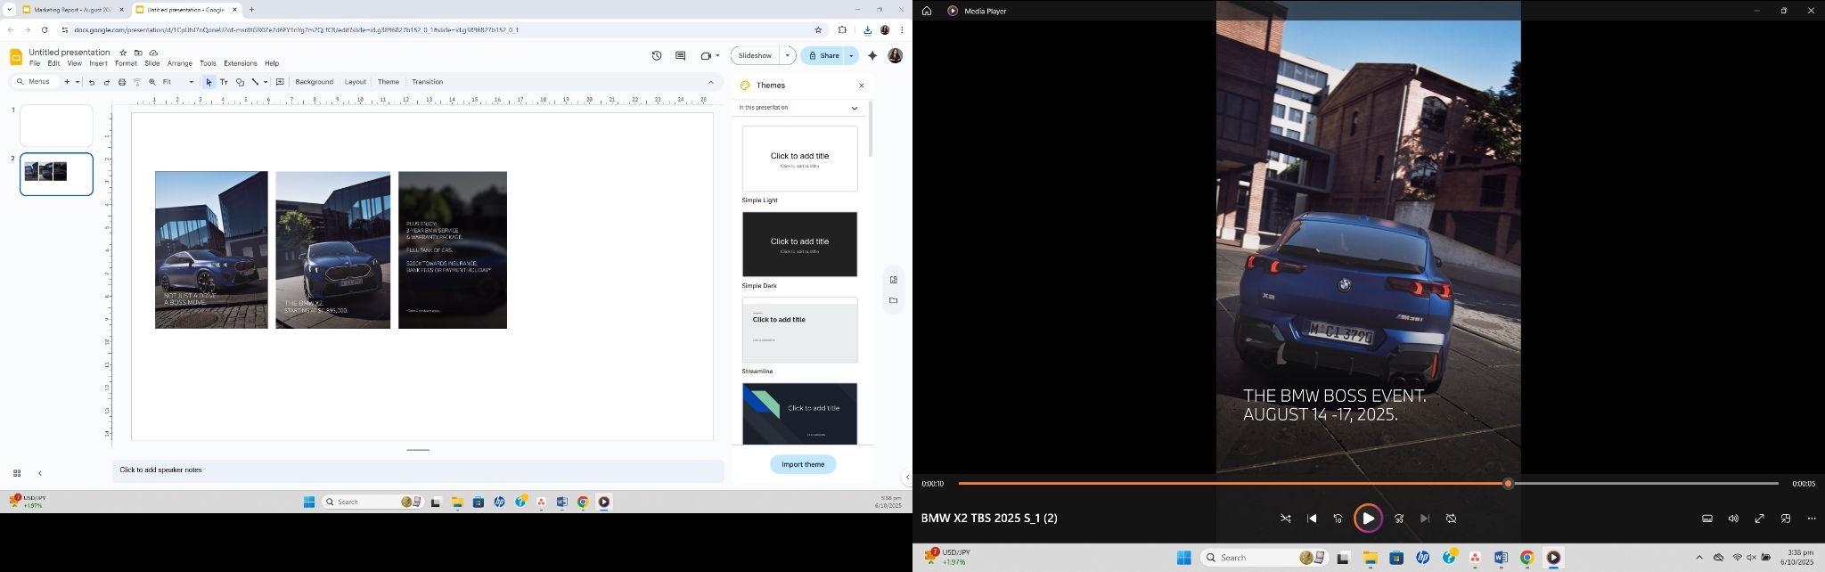Viewport: 1825px width, 572px height.
Task: Toggle repeat in Media Player
Action: point(1451,519)
